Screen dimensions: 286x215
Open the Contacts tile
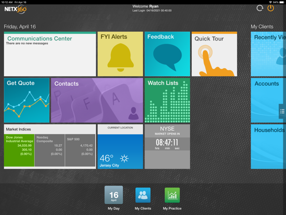click(97, 100)
